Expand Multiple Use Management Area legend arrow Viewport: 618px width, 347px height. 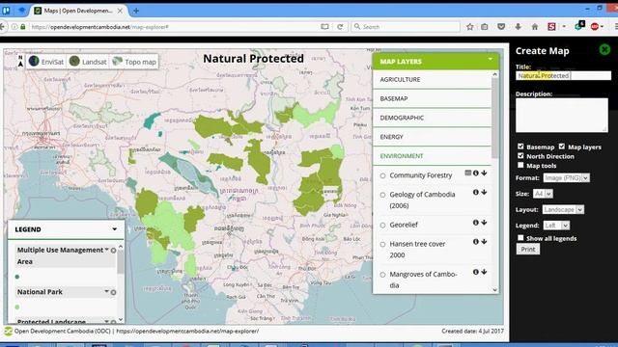[106, 250]
